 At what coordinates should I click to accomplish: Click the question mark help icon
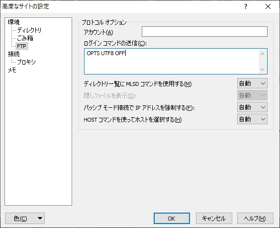[x=246, y=6]
